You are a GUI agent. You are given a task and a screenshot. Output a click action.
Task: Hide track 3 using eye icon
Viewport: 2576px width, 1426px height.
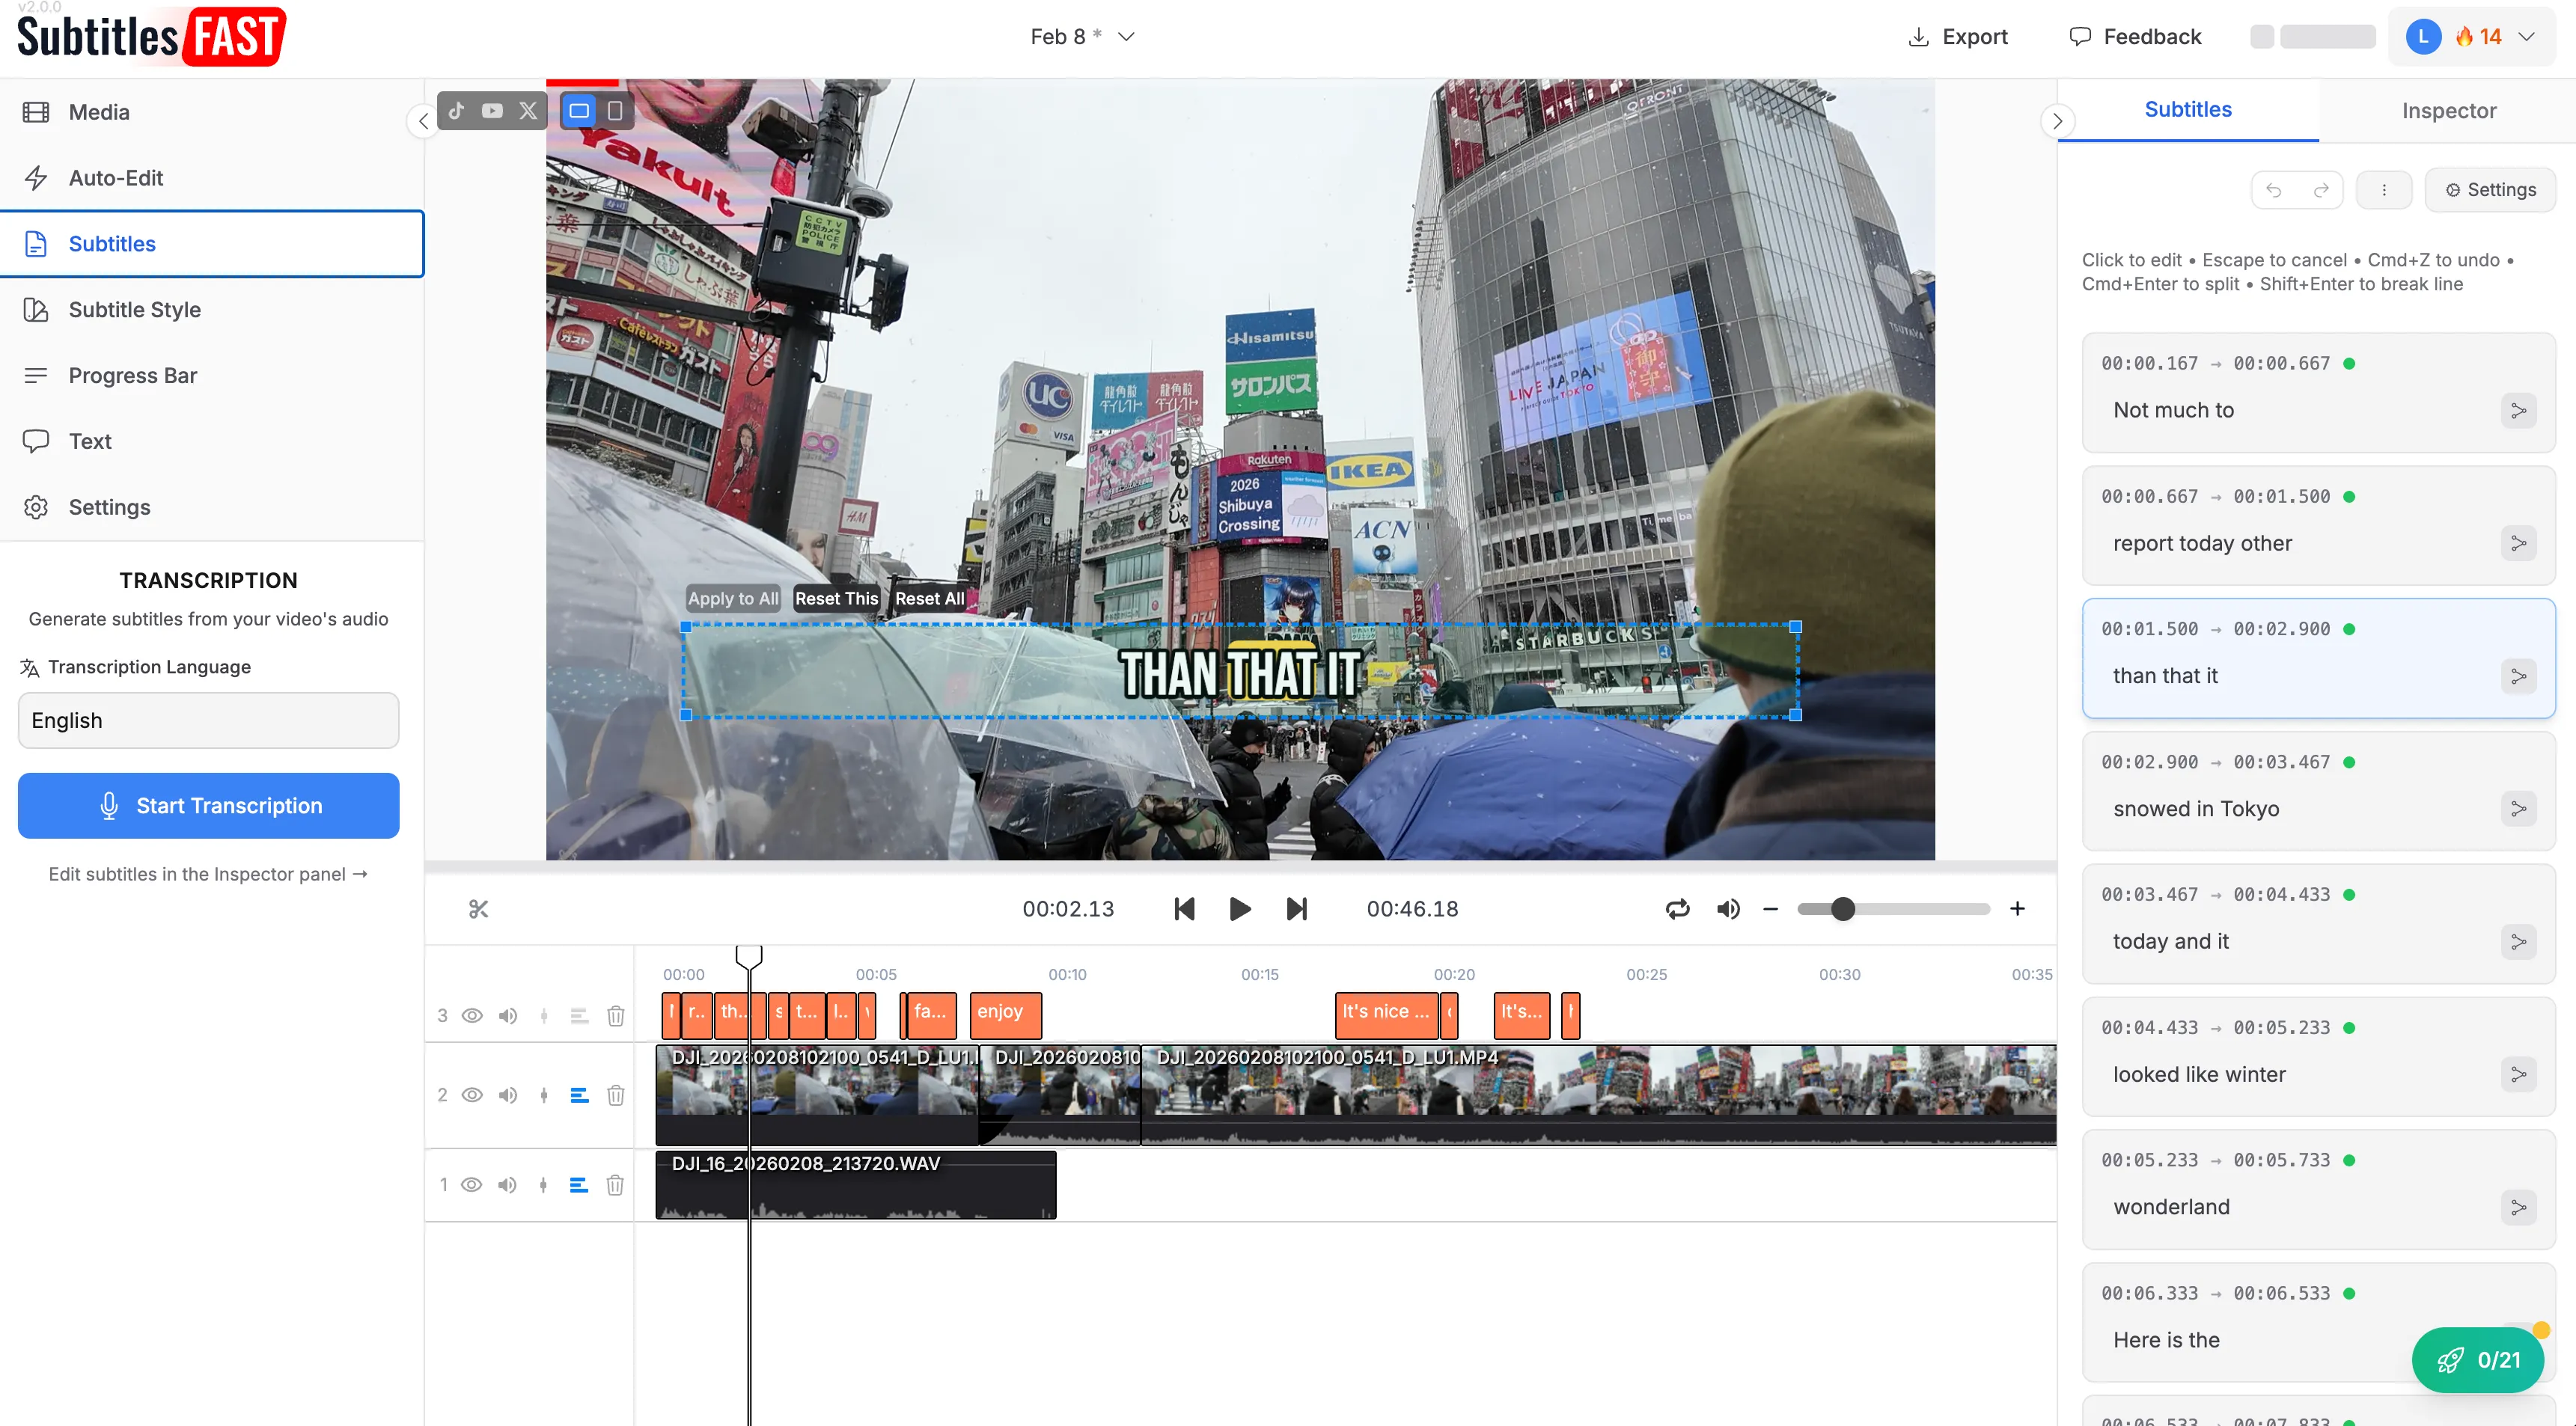point(472,1016)
